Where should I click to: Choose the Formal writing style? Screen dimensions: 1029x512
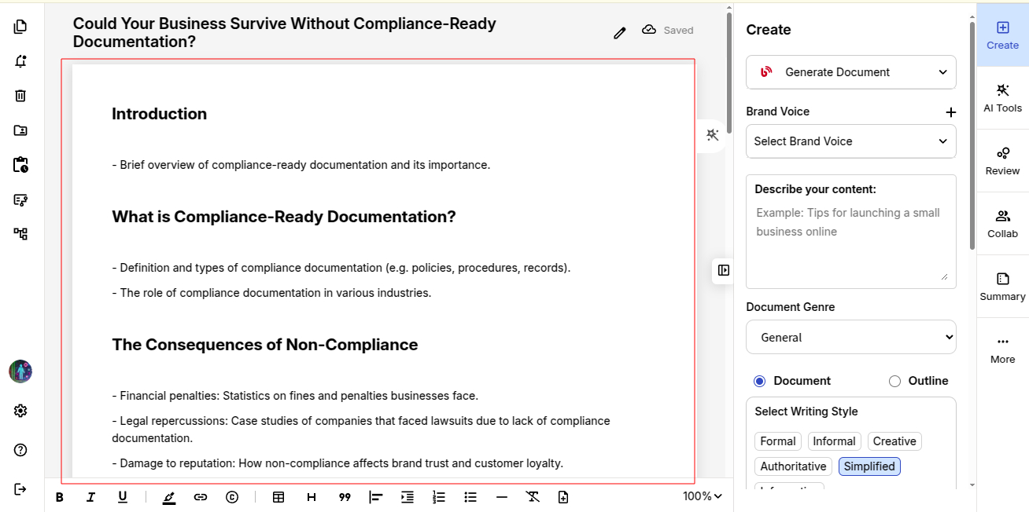click(777, 441)
